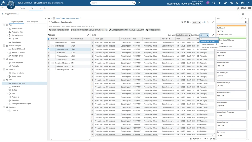
Task: Click the search magnifier icon
Action: coord(134,3)
